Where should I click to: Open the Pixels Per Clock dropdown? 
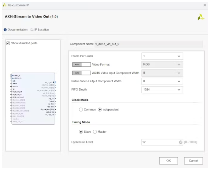coord(162,56)
